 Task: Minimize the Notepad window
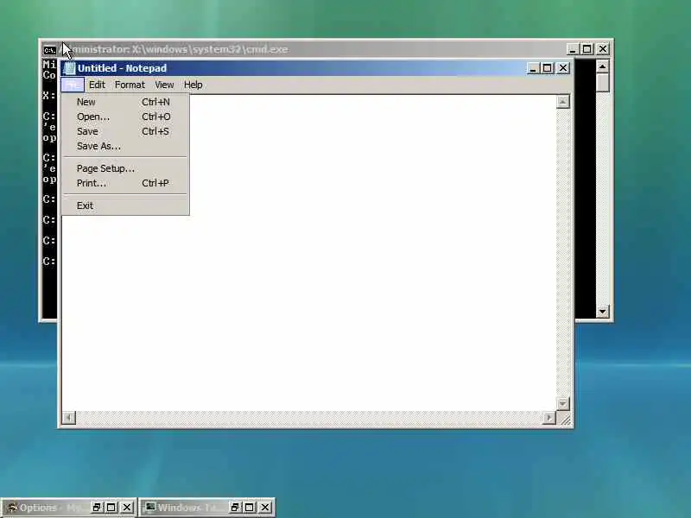[533, 68]
